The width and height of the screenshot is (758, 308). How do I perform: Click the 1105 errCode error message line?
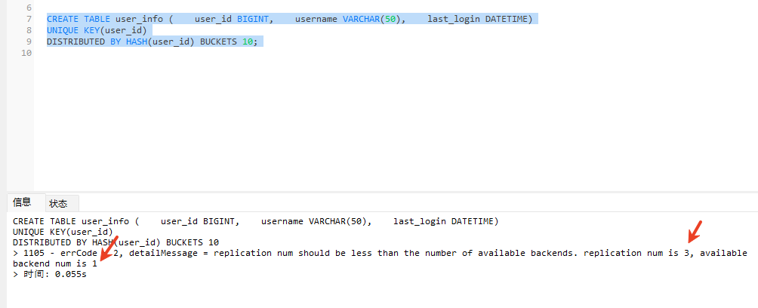coord(302,253)
